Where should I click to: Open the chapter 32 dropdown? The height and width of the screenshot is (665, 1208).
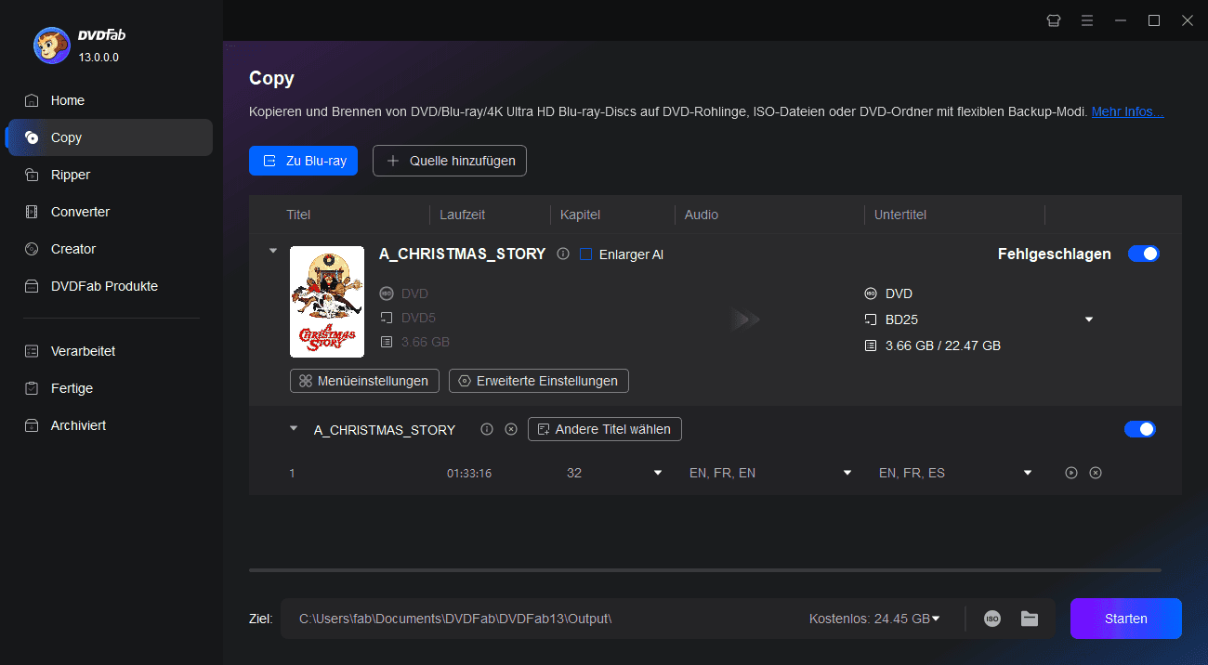coord(658,473)
